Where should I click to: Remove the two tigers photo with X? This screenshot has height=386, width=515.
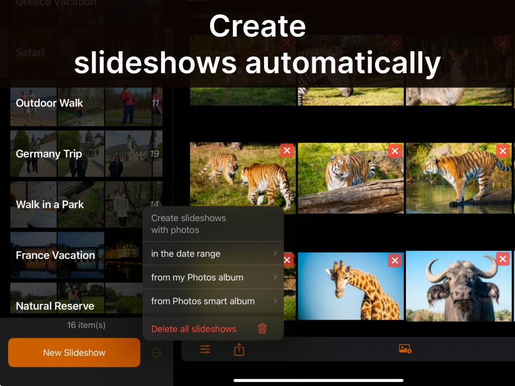(287, 150)
